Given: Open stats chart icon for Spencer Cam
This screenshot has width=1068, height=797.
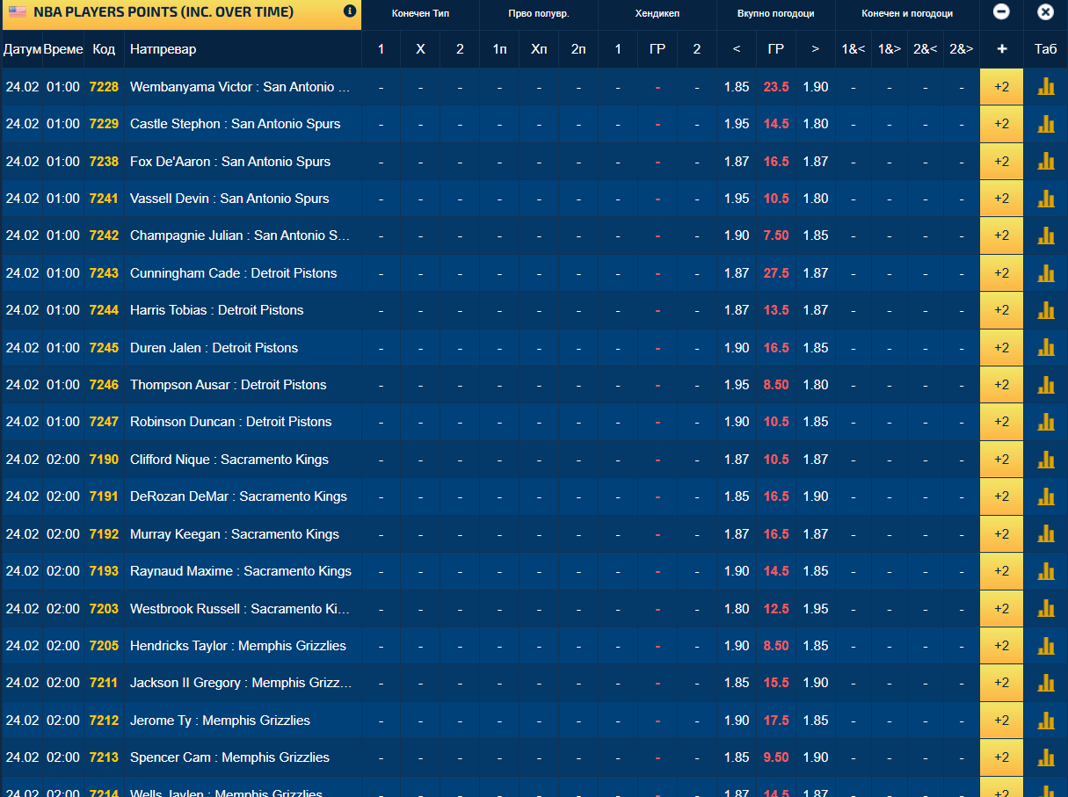Looking at the screenshot, I should pyautogui.click(x=1045, y=757).
